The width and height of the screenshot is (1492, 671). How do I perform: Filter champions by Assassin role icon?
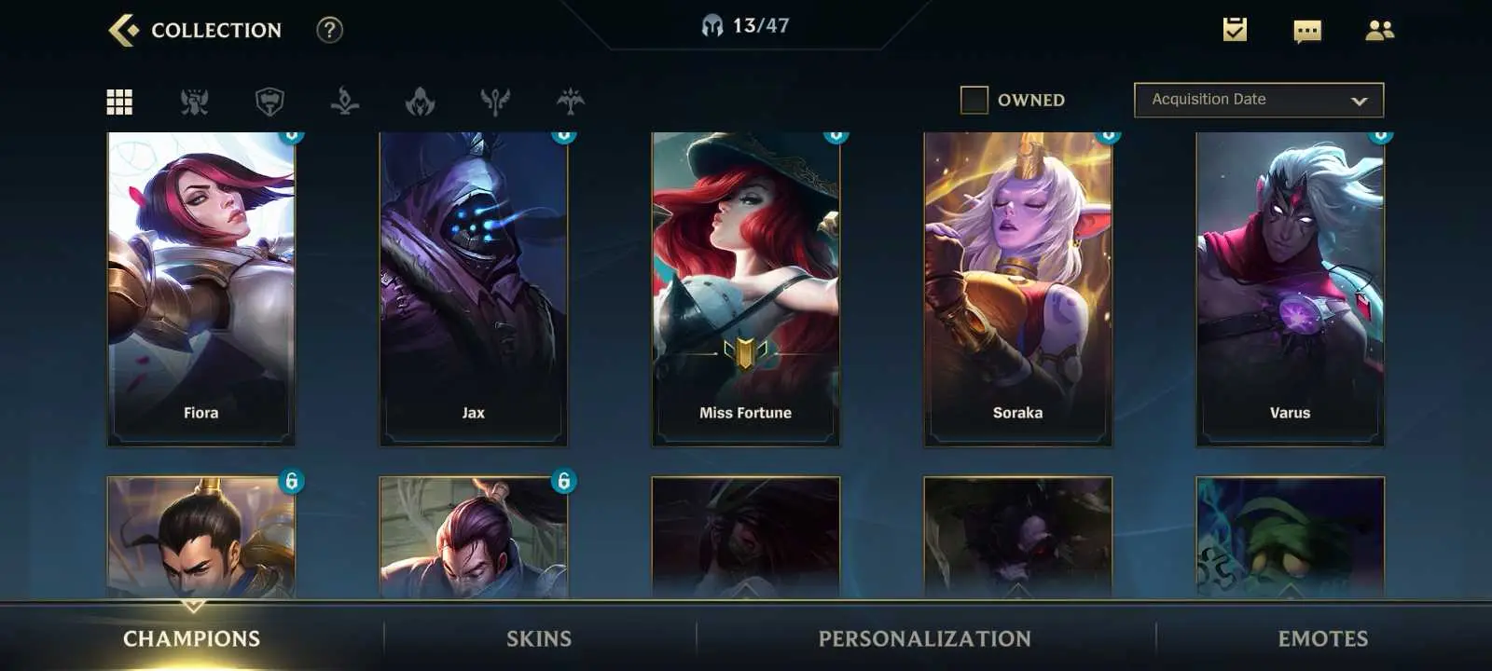(420, 102)
